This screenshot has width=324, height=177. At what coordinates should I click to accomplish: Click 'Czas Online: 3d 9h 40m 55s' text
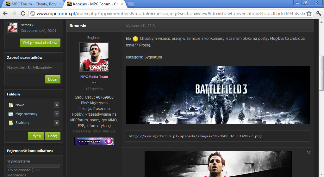[x=94, y=131]
